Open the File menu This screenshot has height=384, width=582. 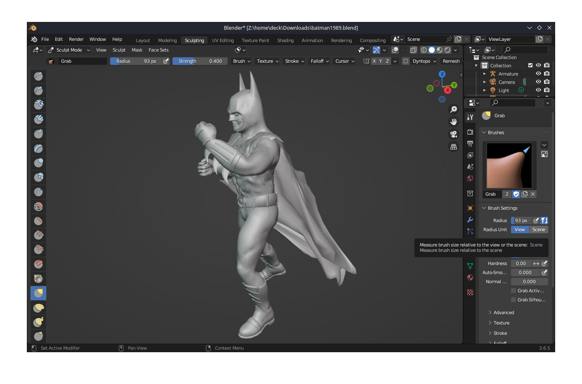pyautogui.click(x=45, y=39)
